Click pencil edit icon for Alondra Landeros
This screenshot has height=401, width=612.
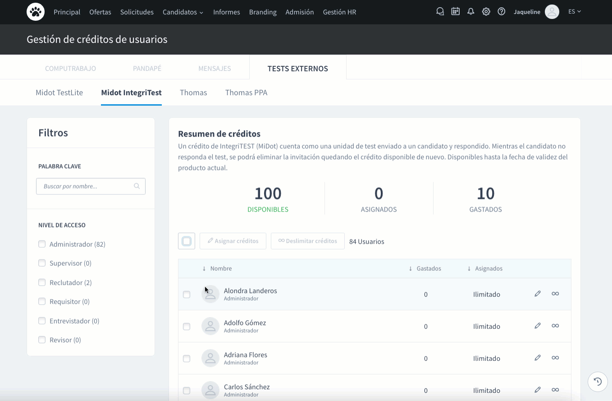coord(537,294)
